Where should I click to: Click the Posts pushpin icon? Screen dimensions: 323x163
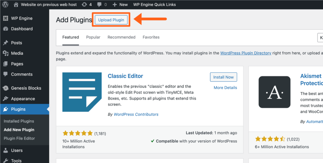(x=5, y=43)
